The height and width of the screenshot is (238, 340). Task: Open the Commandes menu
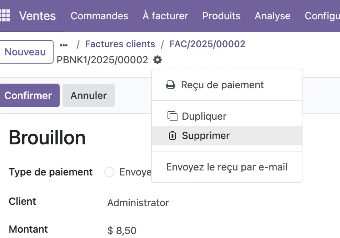pos(99,16)
